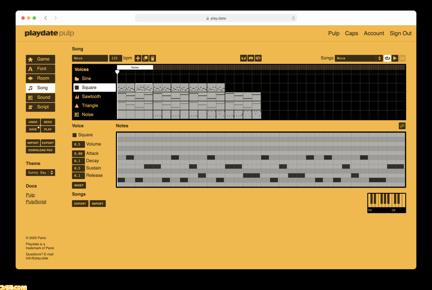Click the play.date address bar
This screenshot has height=290, width=432.
[216, 18]
